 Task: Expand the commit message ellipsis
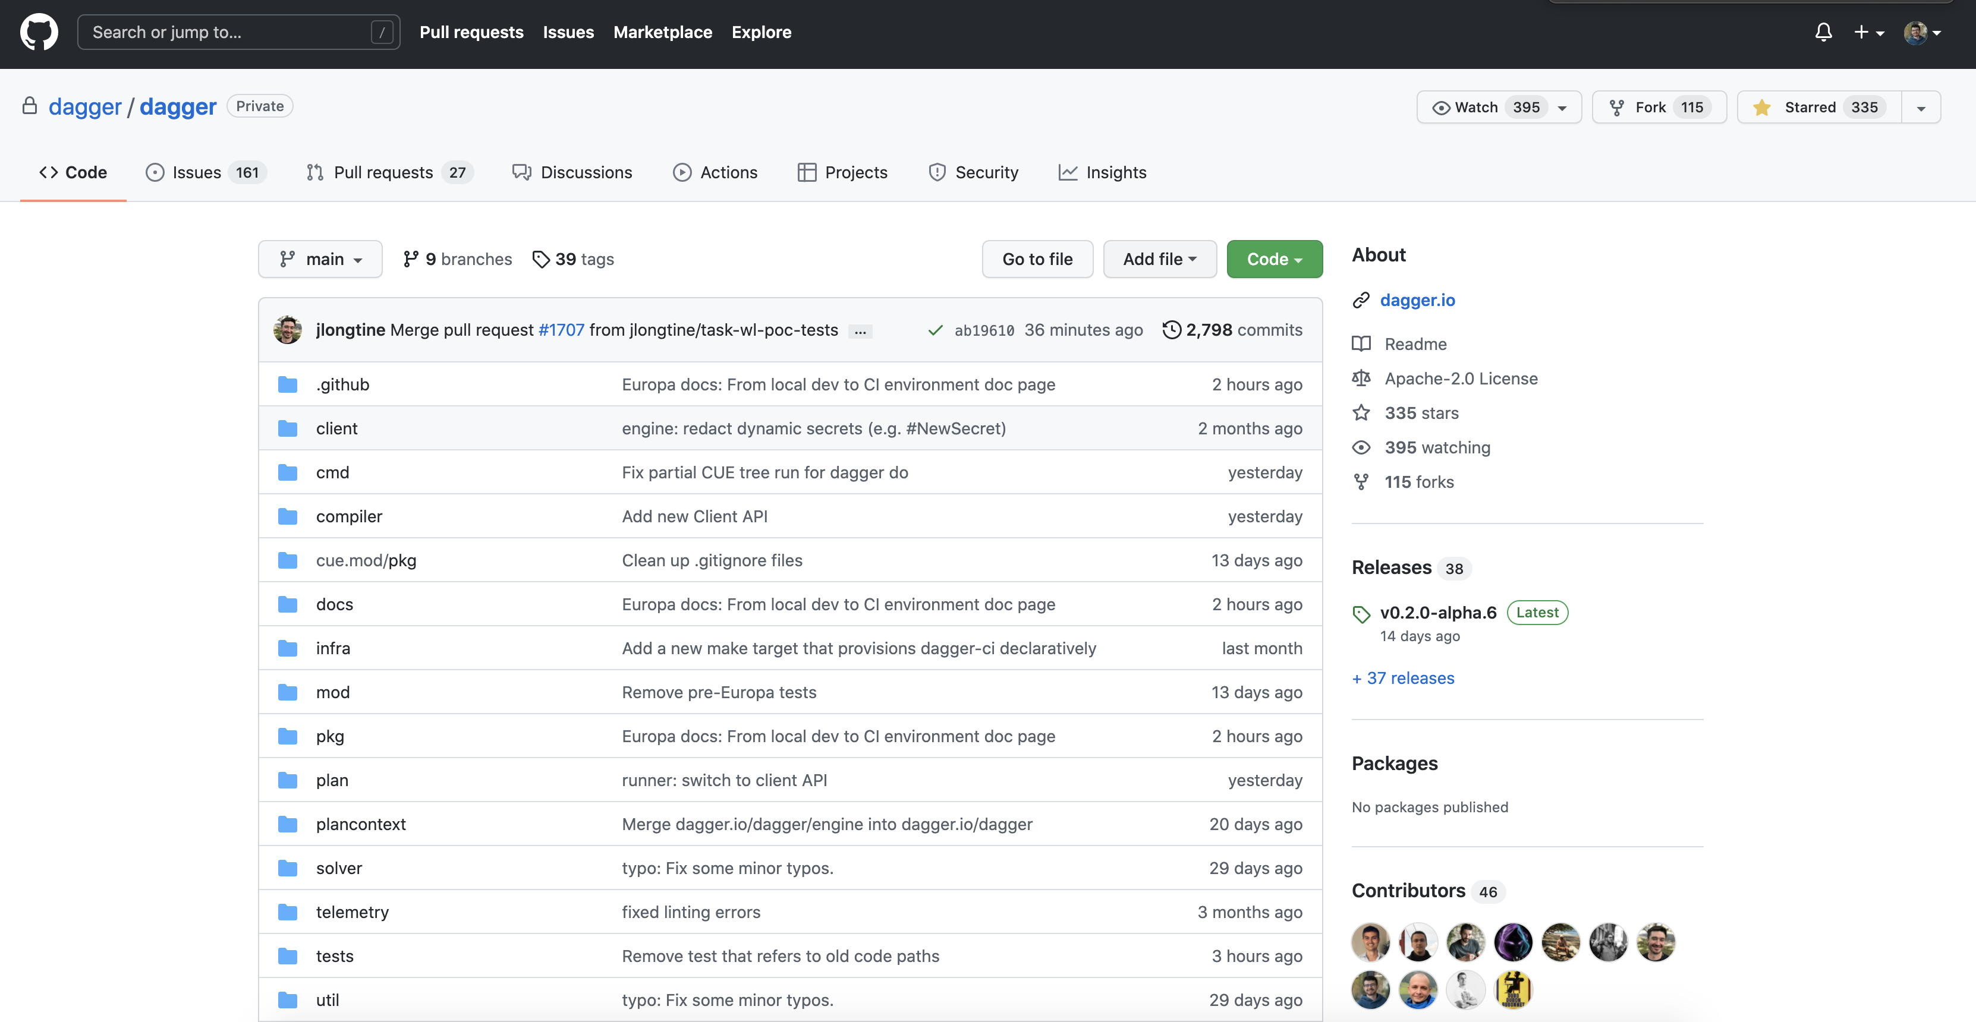[861, 331]
